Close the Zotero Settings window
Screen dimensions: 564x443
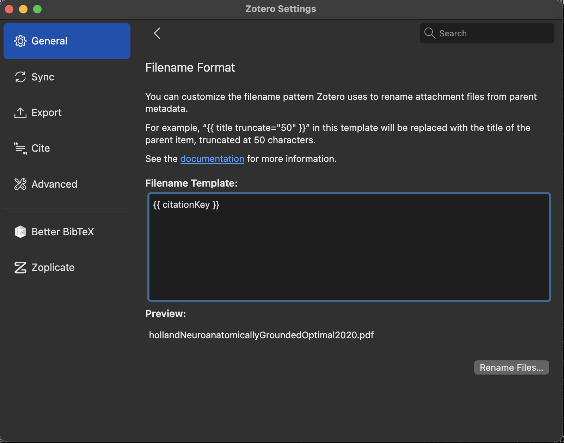[9, 9]
